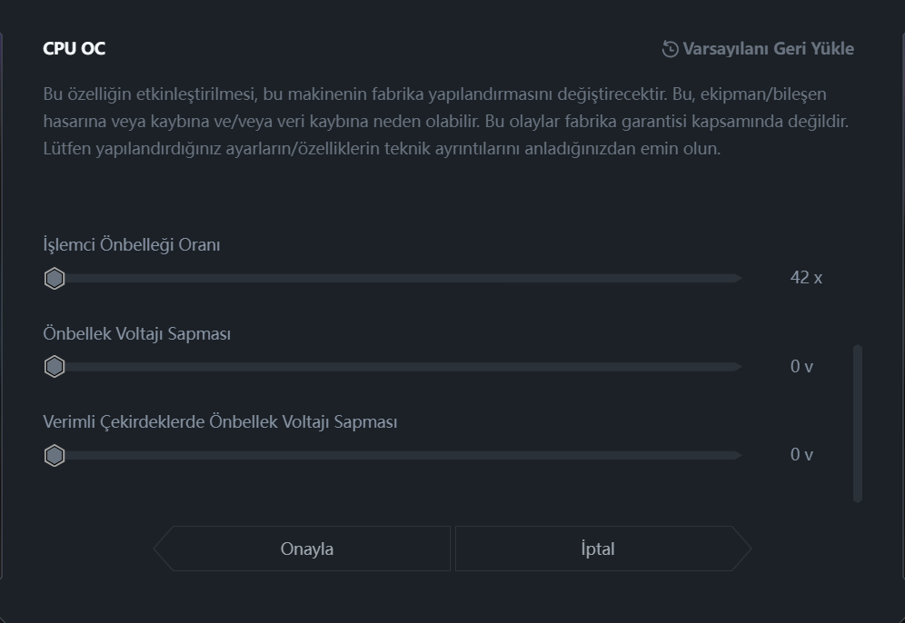Click the İşlemci Önbelleği Oranı hexagon handle

[x=55, y=279]
